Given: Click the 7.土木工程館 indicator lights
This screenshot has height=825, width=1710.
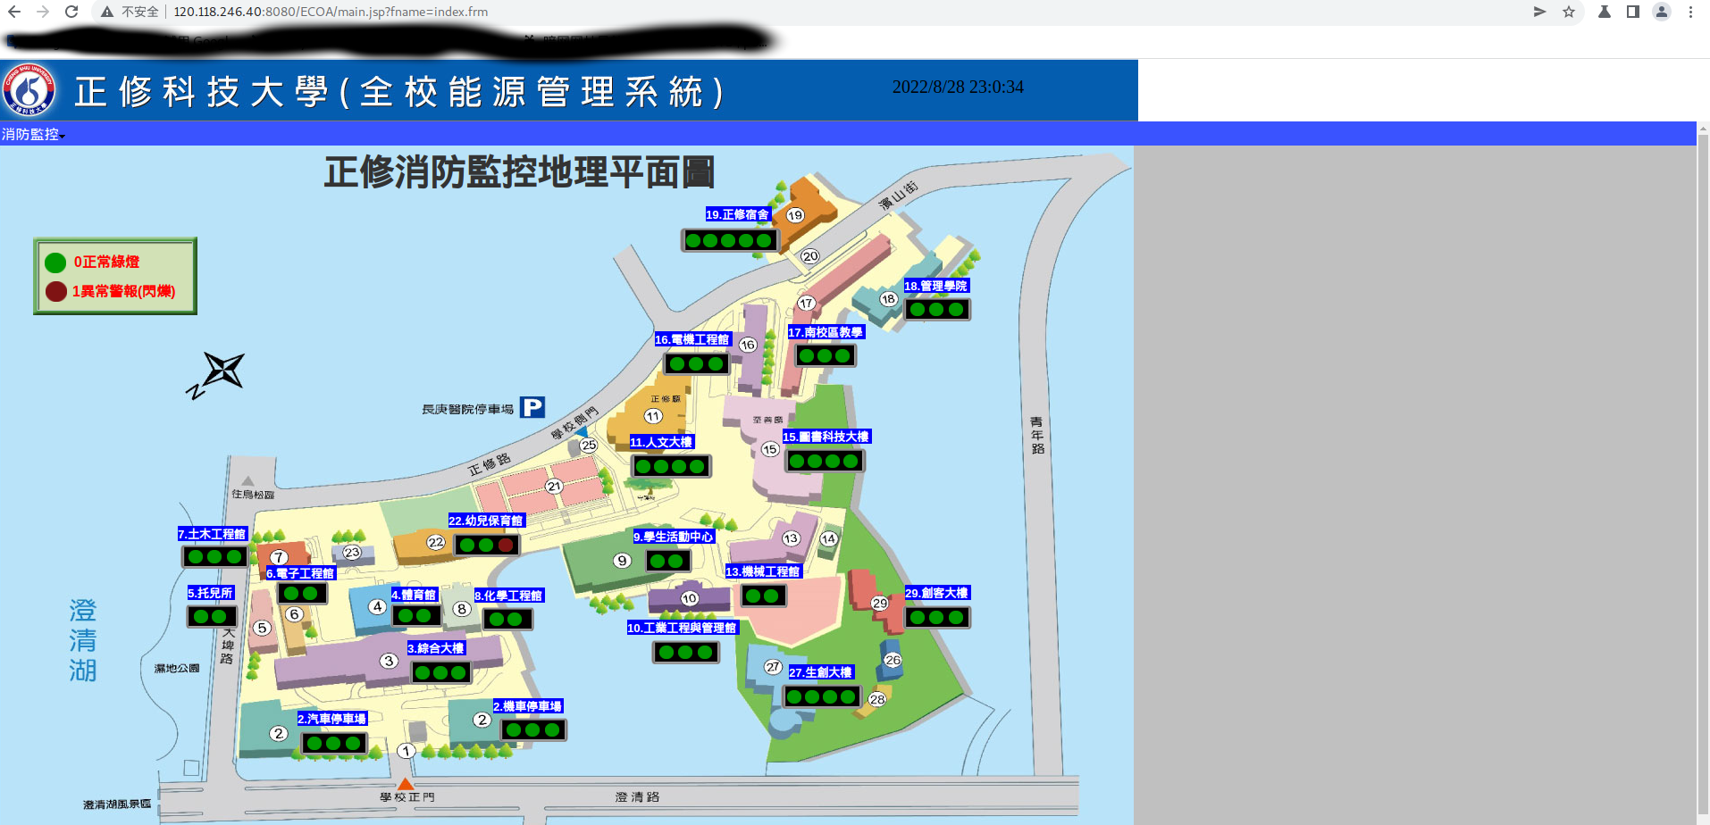Looking at the screenshot, I should pos(214,556).
